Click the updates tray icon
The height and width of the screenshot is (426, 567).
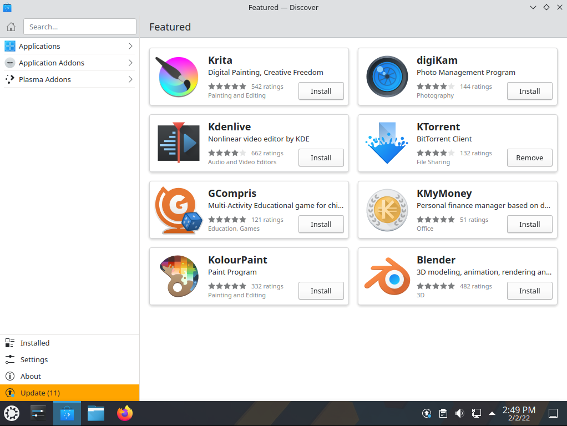click(x=427, y=413)
